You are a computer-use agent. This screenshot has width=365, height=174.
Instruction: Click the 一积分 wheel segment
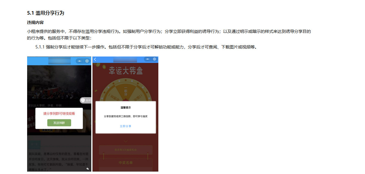pyautogui.click(x=126, y=92)
